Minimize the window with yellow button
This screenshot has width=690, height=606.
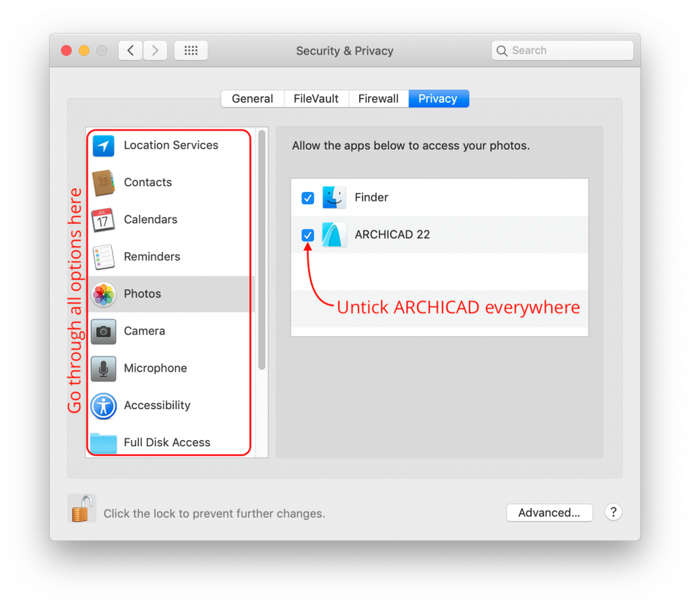(x=84, y=50)
